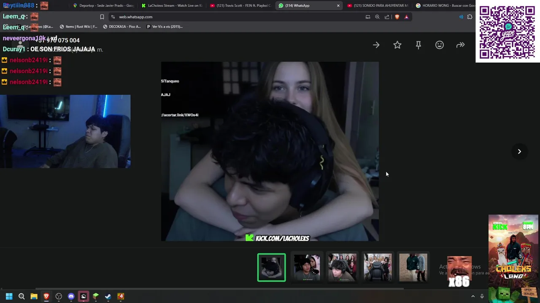Screen dimensions: 540x303
Task: Select the fifth thumbnail with two people
Action: coord(413,267)
